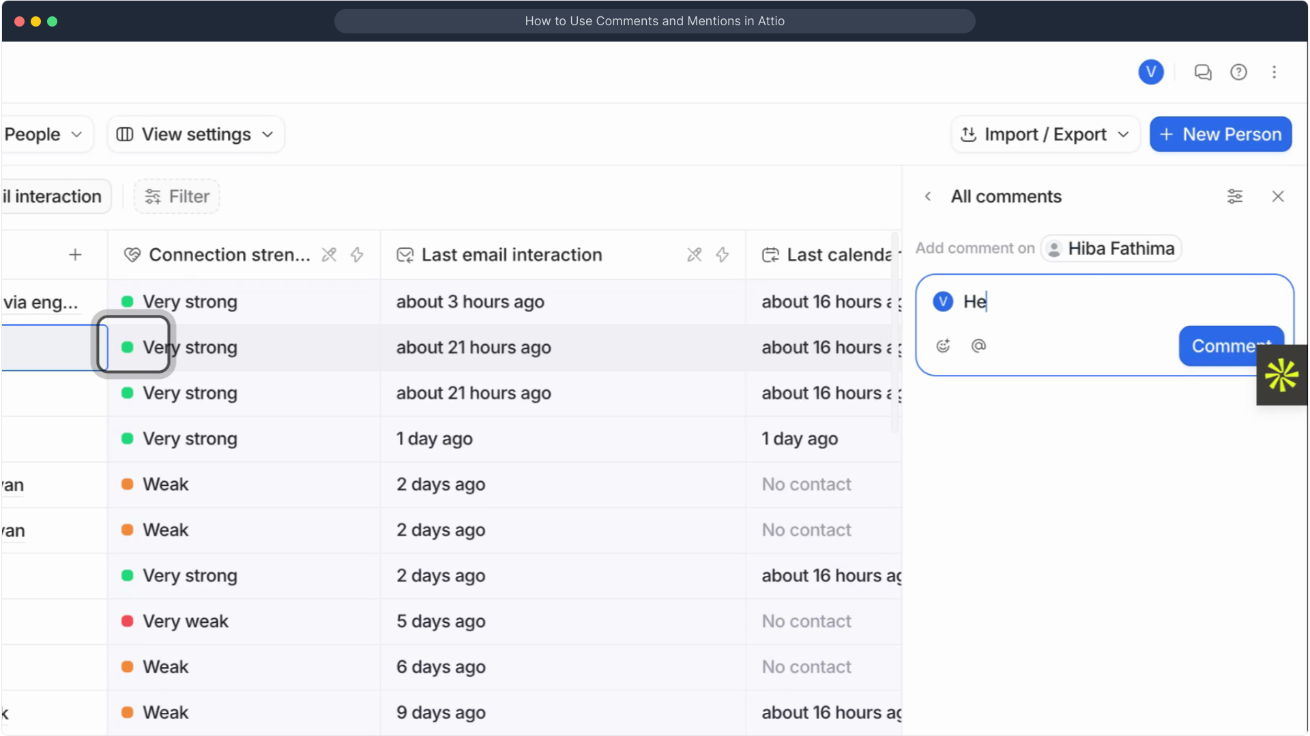Open View settings dropdown
Screen dimensions: 1310x736
click(x=196, y=135)
